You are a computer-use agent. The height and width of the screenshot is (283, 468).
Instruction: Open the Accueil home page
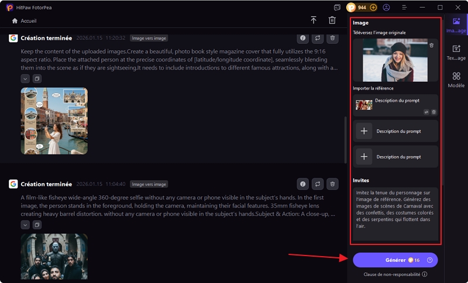24,20
